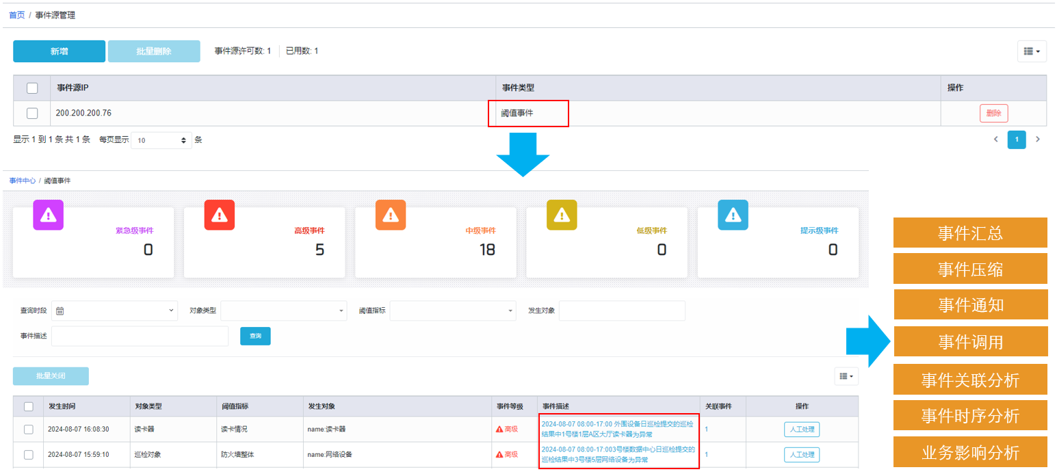The image size is (1059, 474).
Task: Go to 首页 in the breadcrumb
Action: coord(17,15)
